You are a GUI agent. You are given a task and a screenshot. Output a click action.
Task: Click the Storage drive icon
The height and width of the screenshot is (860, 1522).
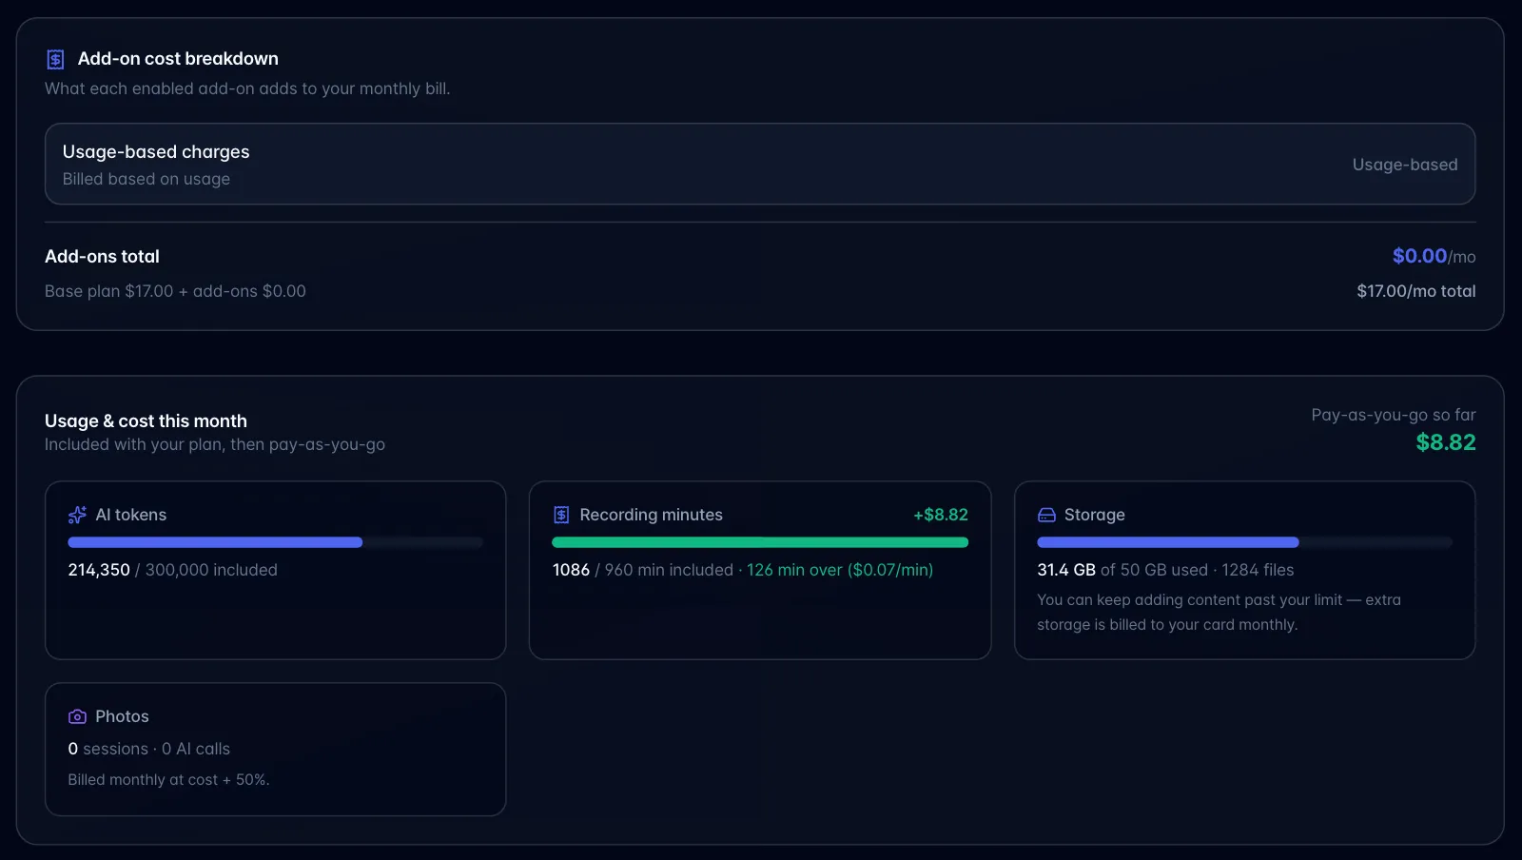[x=1046, y=515]
